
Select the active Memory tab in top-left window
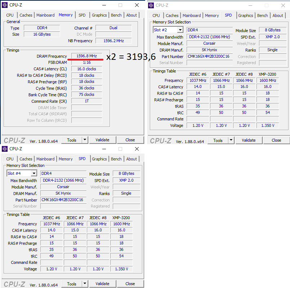66,15
